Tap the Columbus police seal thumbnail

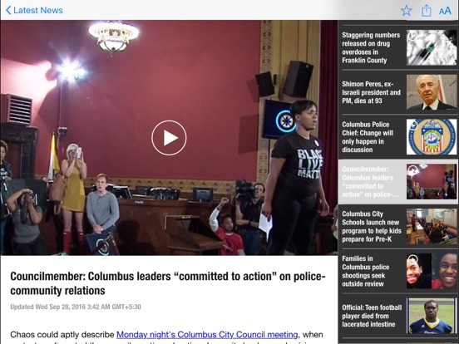(432, 137)
